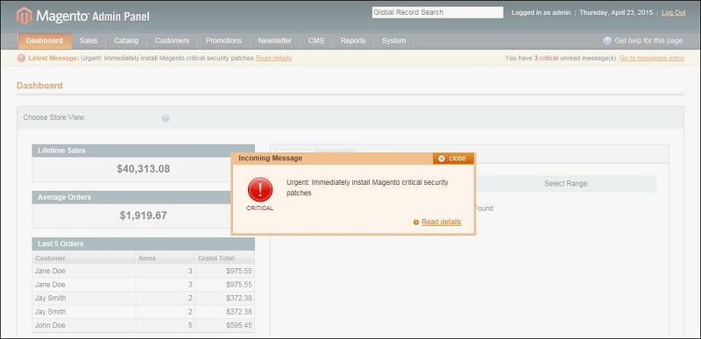Viewport: 701px width, 339px height.
Task: Open the Catalog menu
Action: [126, 40]
